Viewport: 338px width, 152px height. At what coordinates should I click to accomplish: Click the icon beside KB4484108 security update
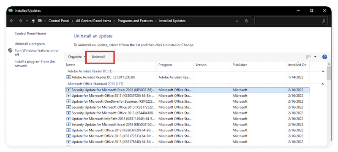68,113
